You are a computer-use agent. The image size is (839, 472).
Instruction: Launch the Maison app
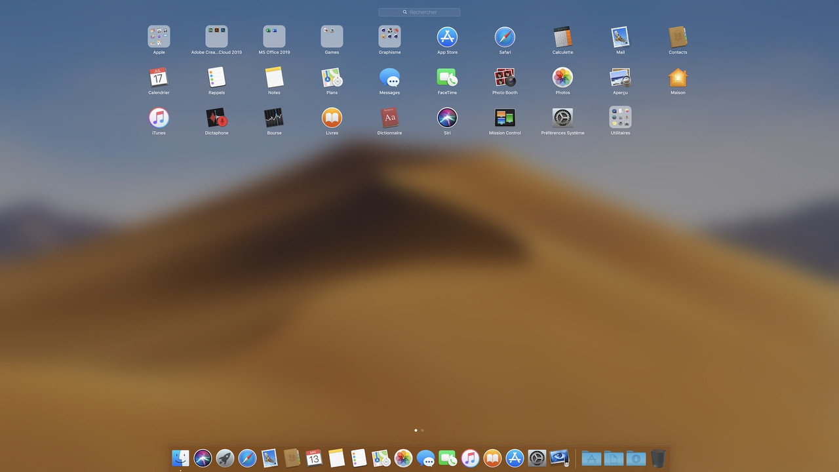(678, 77)
